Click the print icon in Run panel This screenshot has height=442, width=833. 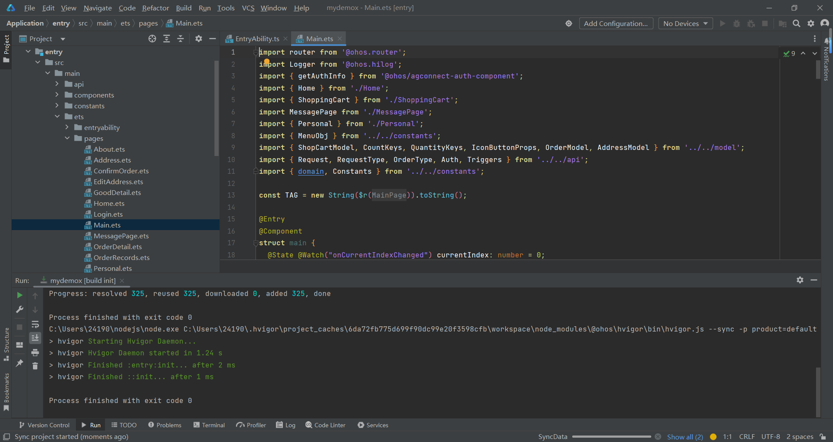tap(35, 352)
